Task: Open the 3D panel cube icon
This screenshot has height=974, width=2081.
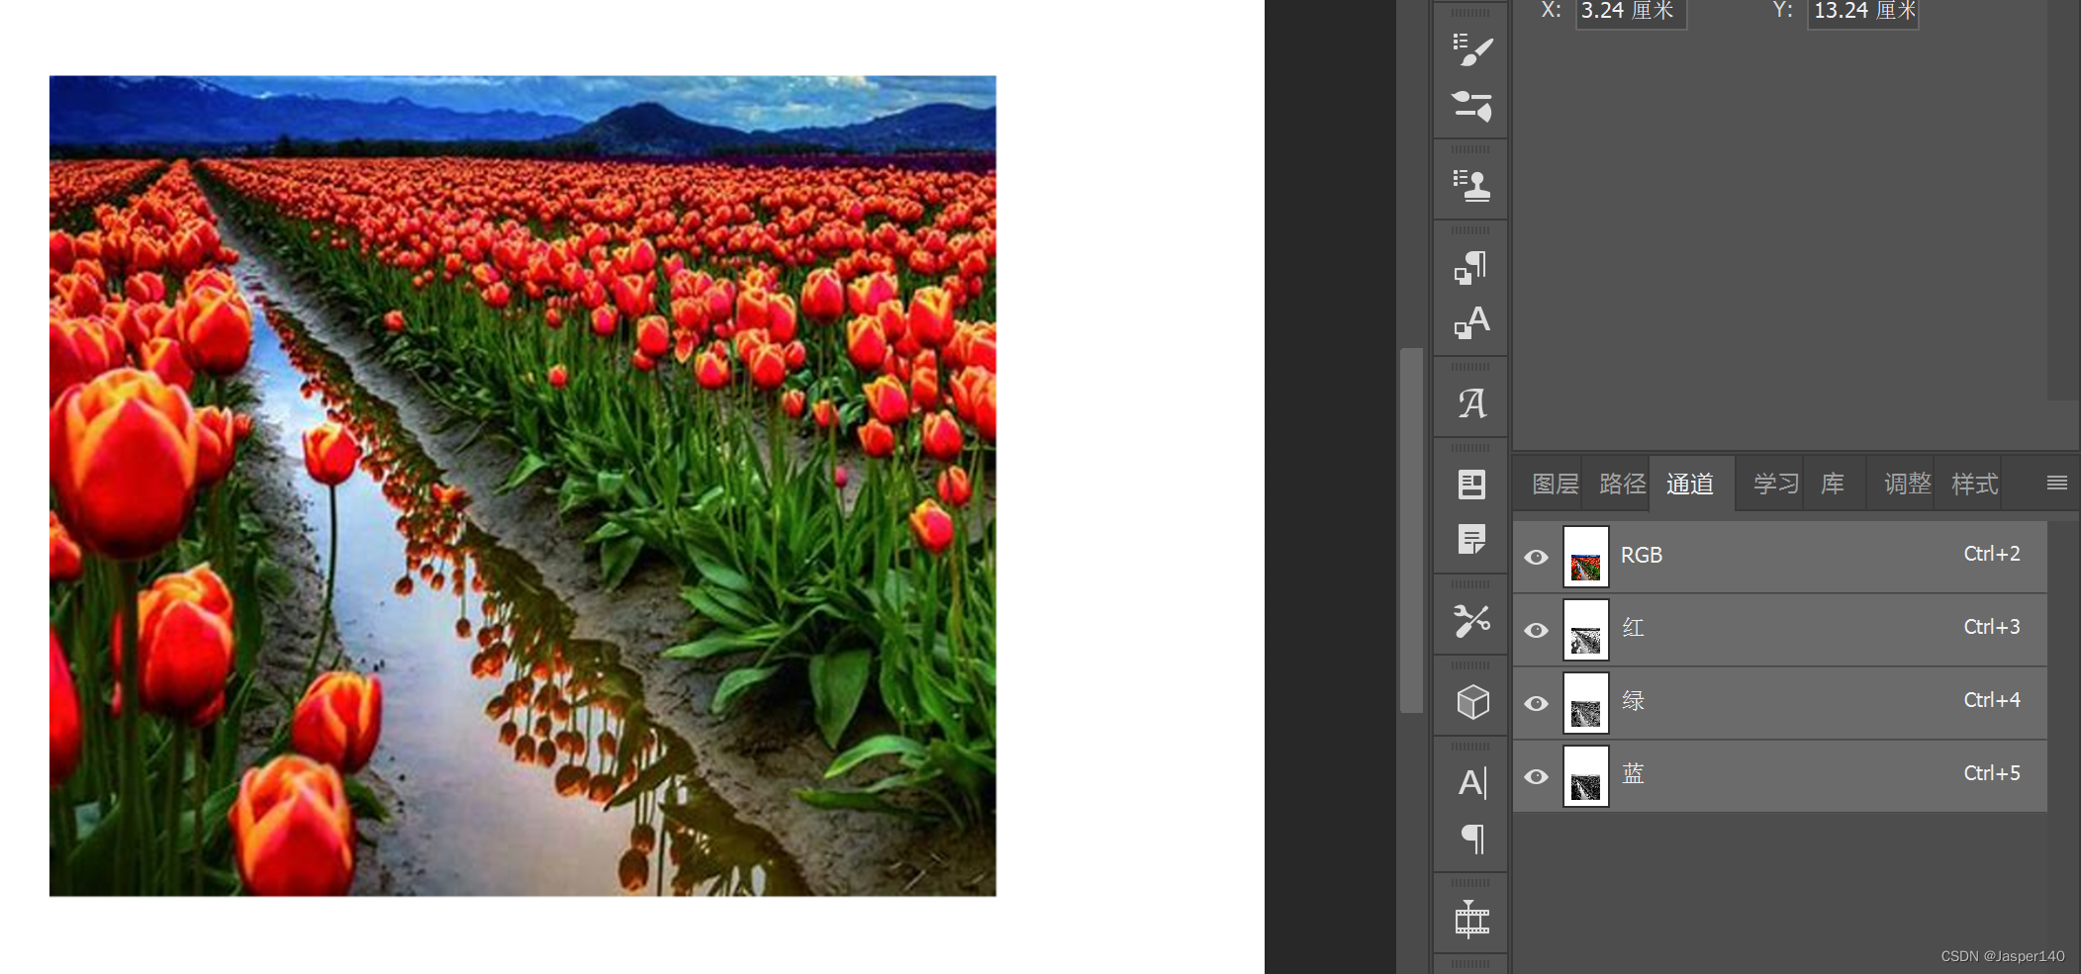Action: point(1472,702)
